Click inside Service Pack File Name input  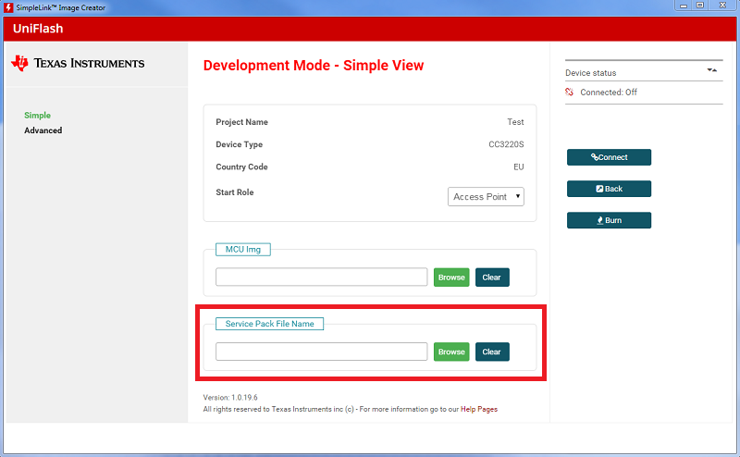click(321, 352)
